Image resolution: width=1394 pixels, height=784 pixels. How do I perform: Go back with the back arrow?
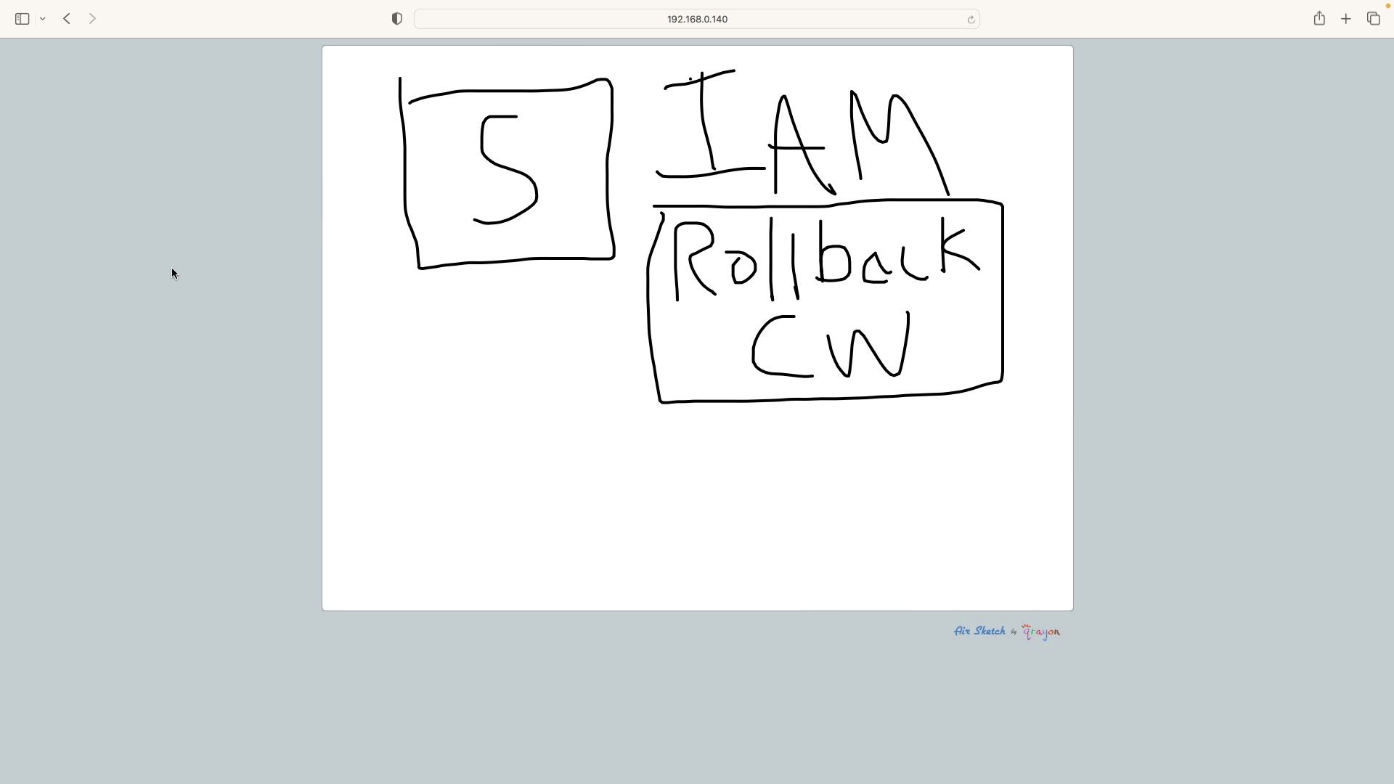[67, 20]
